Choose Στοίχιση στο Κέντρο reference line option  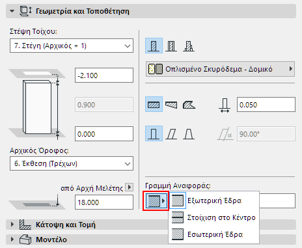pyautogui.click(x=213, y=217)
